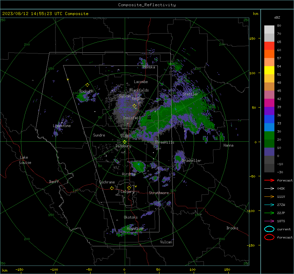The height and width of the screenshot is (274, 294).
Task: Click the Blackfalds town label
Action: click(x=139, y=90)
